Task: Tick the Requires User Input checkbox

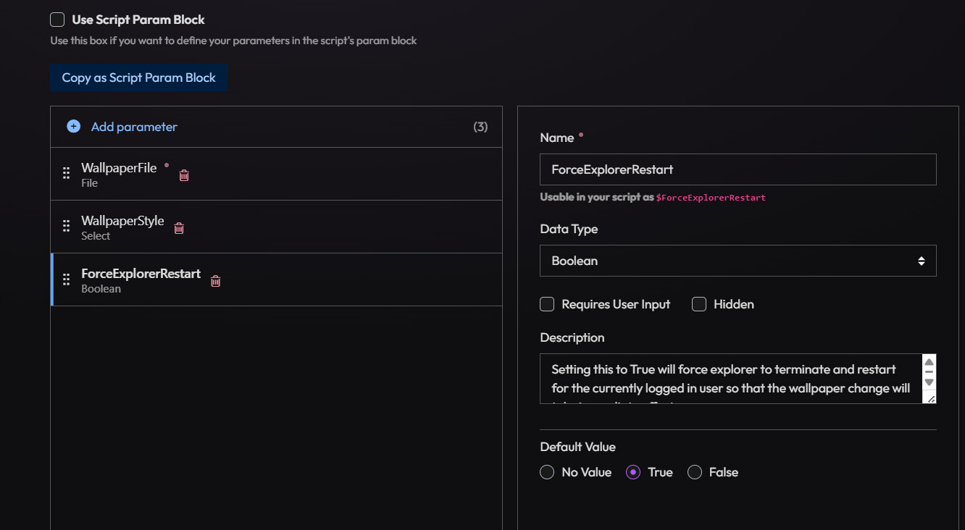Action: click(x=547, y=304)
